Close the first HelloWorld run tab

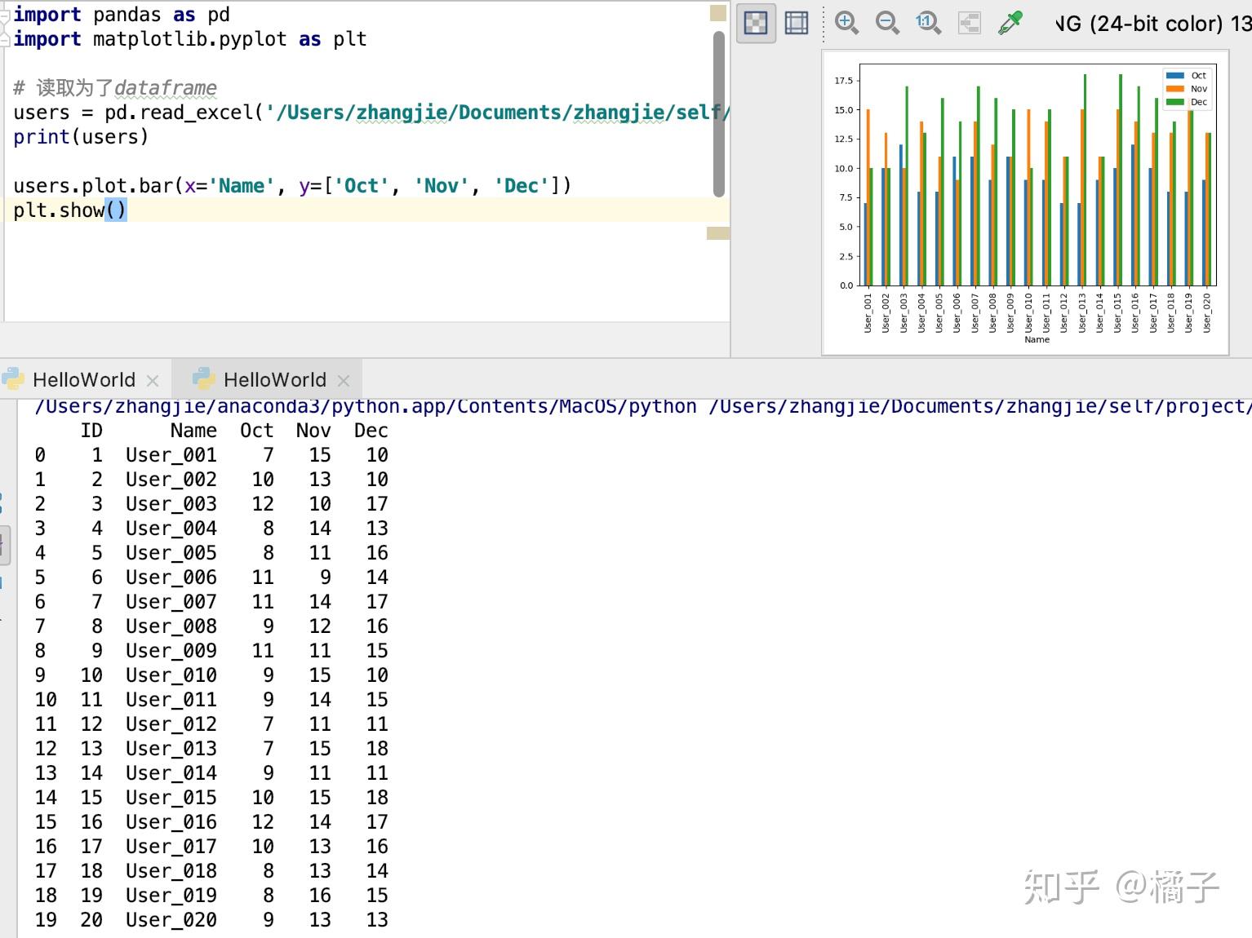(153, 381)
